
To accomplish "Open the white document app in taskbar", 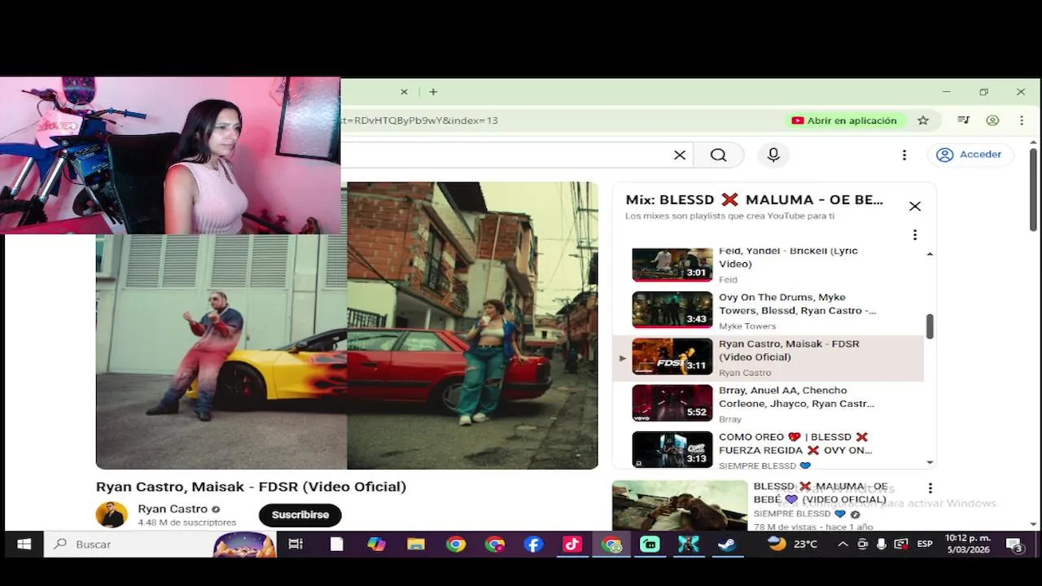I will (336, 544).
